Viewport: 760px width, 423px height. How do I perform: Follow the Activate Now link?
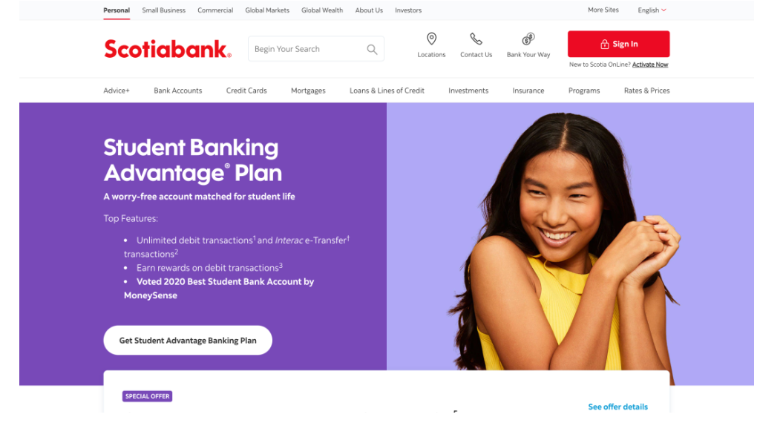[x=650, y=65]
